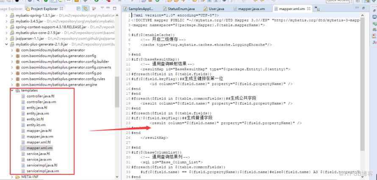Click the controller.java.vm file icon

pyautogui.click(x=23, y=102)
